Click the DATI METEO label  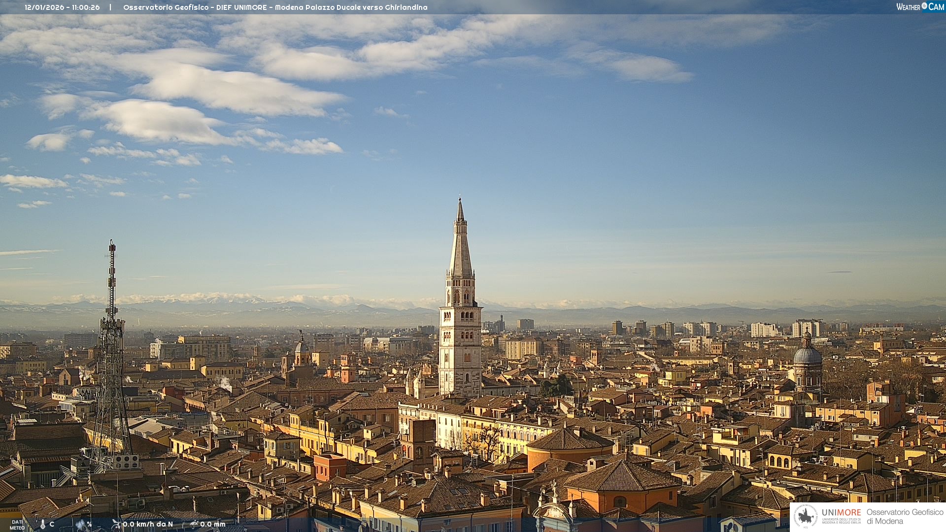tap(17, 525)
